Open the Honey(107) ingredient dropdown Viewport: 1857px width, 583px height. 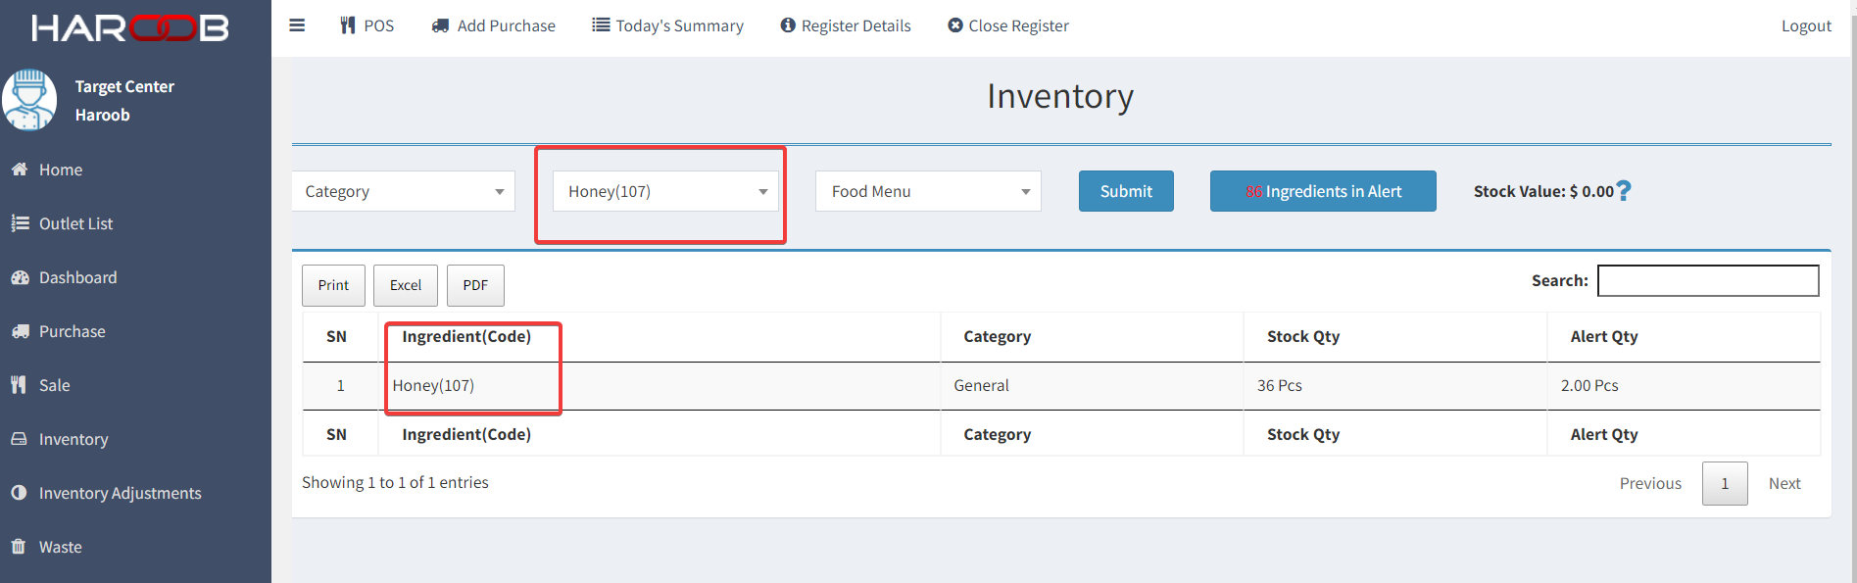pyautogui.click(x=665, y=191)
